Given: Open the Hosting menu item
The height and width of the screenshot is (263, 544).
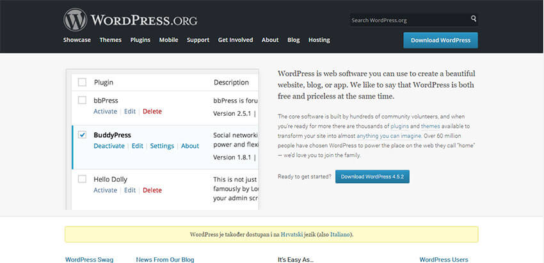Looking at the screenshot, I should [319, 40].
